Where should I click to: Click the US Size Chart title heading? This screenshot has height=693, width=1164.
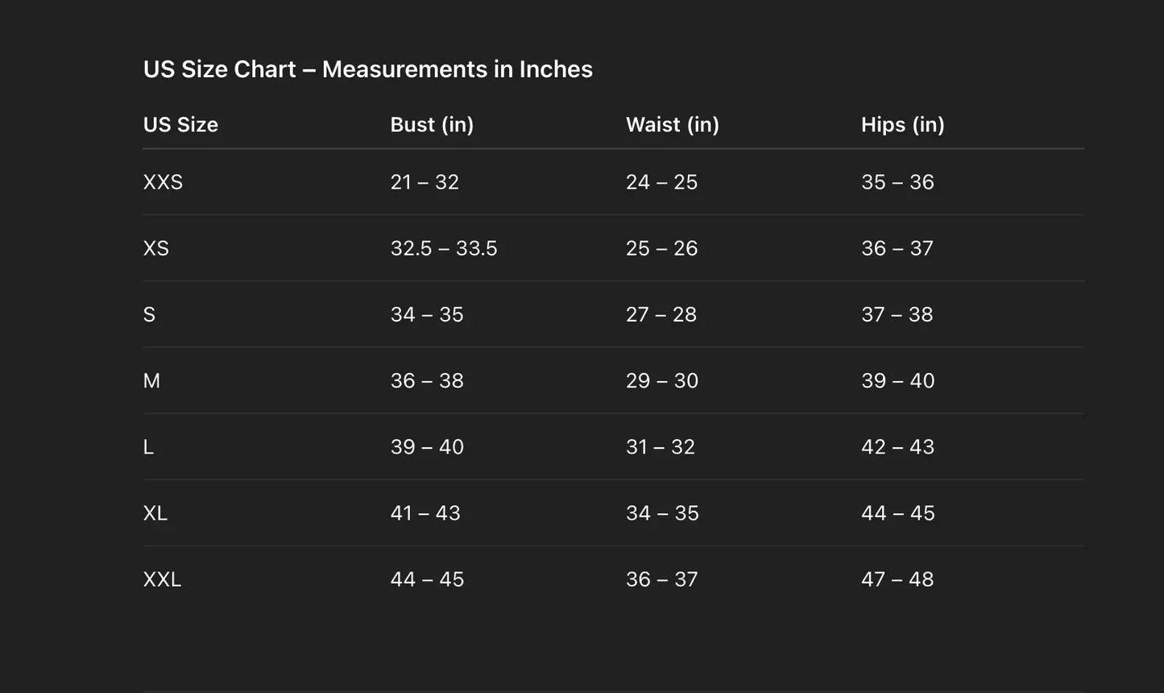[x=367, y=69]
